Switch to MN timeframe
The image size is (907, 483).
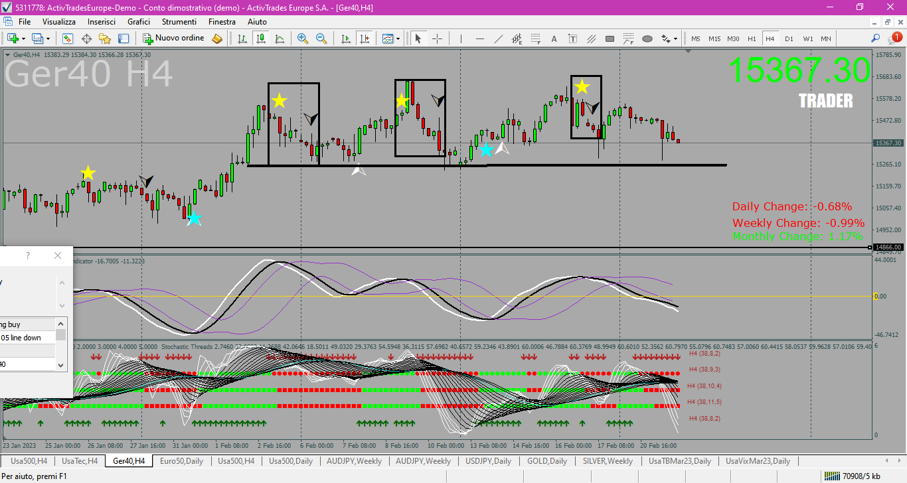click(x=826, y=38)
